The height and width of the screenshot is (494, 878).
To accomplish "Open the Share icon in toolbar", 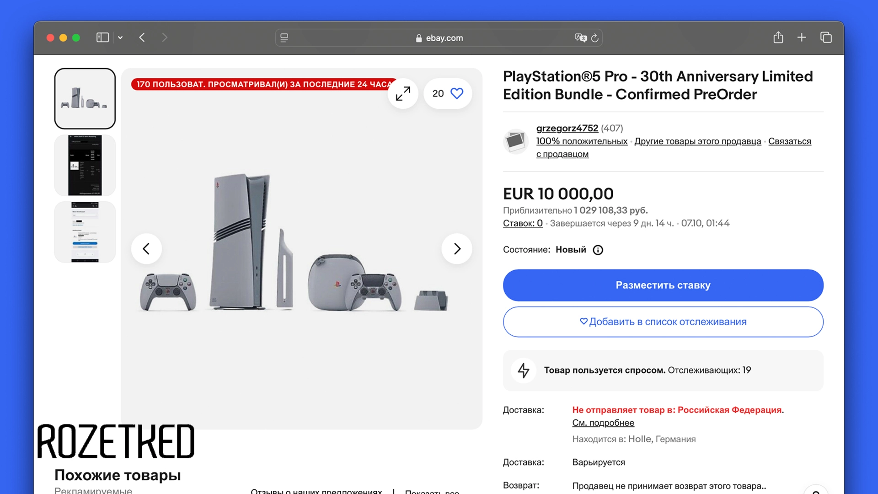I will pos(778,38).
